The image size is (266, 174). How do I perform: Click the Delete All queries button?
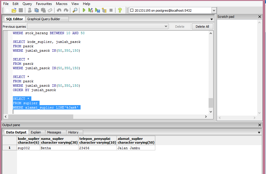pos(202,26)
